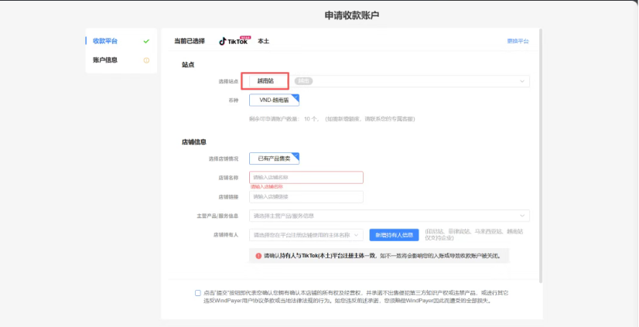
Task: Click the form's vertical scrollbar
Action: (541, 155)
